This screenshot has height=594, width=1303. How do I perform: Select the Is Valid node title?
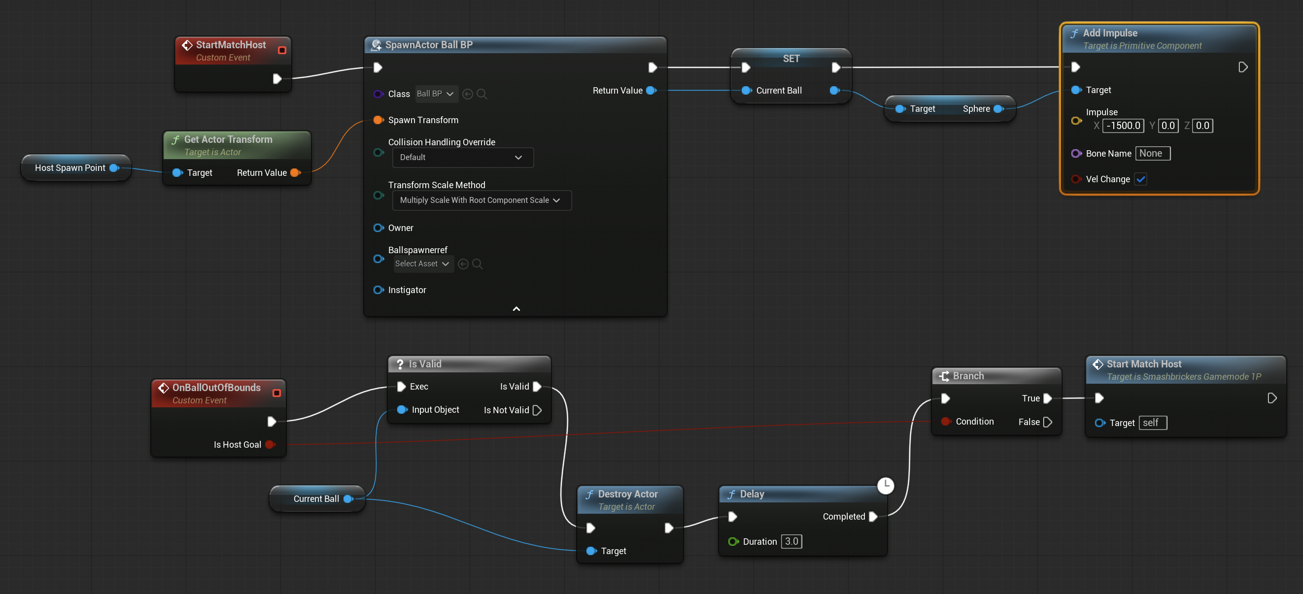[x=425, y=364]
